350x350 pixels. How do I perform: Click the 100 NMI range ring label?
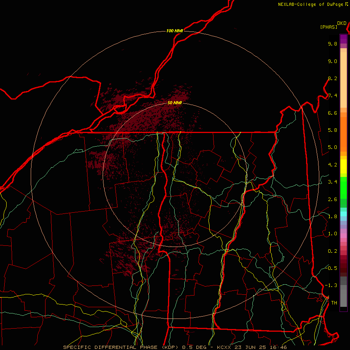click(x=175, y=31)
